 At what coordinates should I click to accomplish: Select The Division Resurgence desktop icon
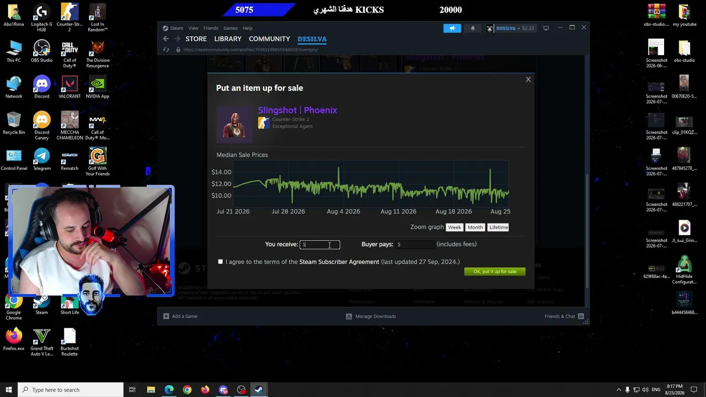tap(98, 55)
